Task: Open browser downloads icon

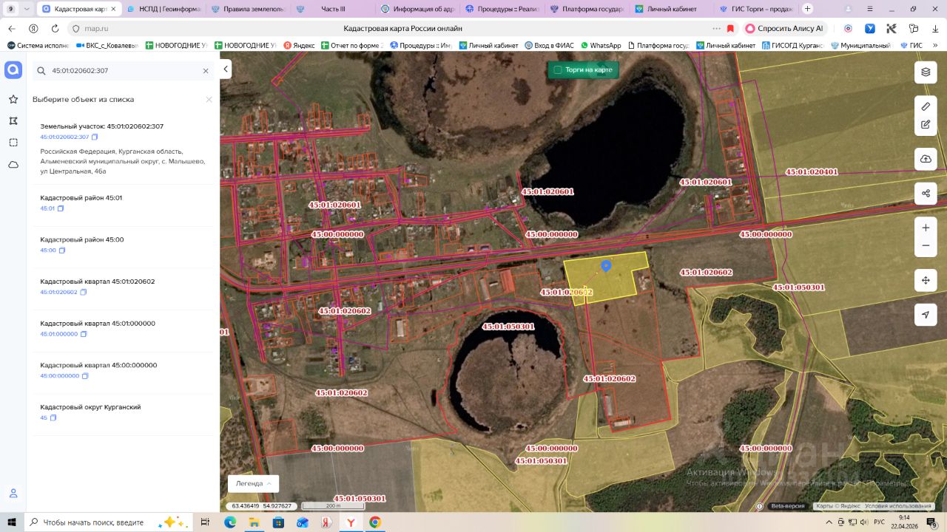Action: click(935, 28)
